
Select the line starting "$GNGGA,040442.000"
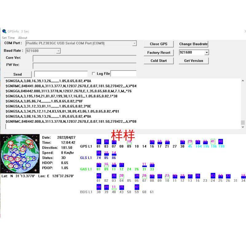pos(69,91)
